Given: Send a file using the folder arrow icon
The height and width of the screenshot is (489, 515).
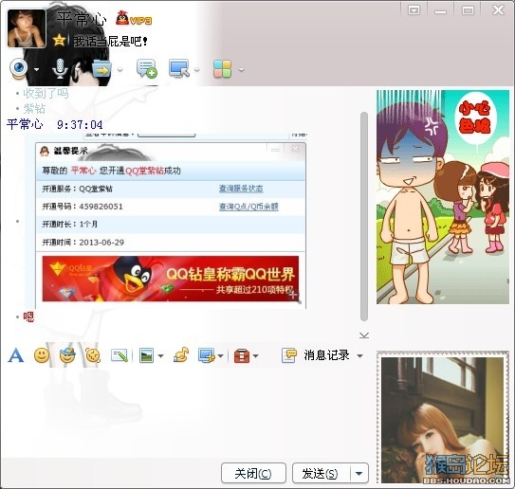Looking at the screenshot, I should 101,69.
